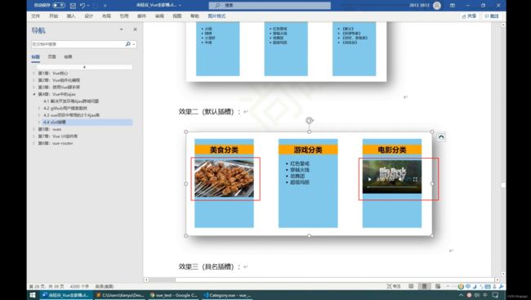Switch to the 帮助 (Help) ribbon tab
The image size is (531, 300).
194,16
